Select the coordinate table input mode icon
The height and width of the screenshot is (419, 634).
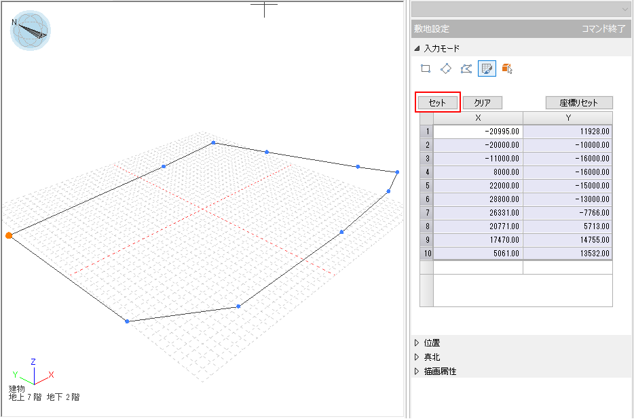(486, 68)
